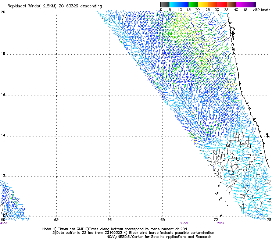272x239 pixels.
Task: Pick the red 30-35 knots legend color
Action: (x=222, y=4)
